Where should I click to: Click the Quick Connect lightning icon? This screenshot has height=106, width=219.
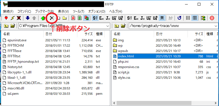(13, 18)
